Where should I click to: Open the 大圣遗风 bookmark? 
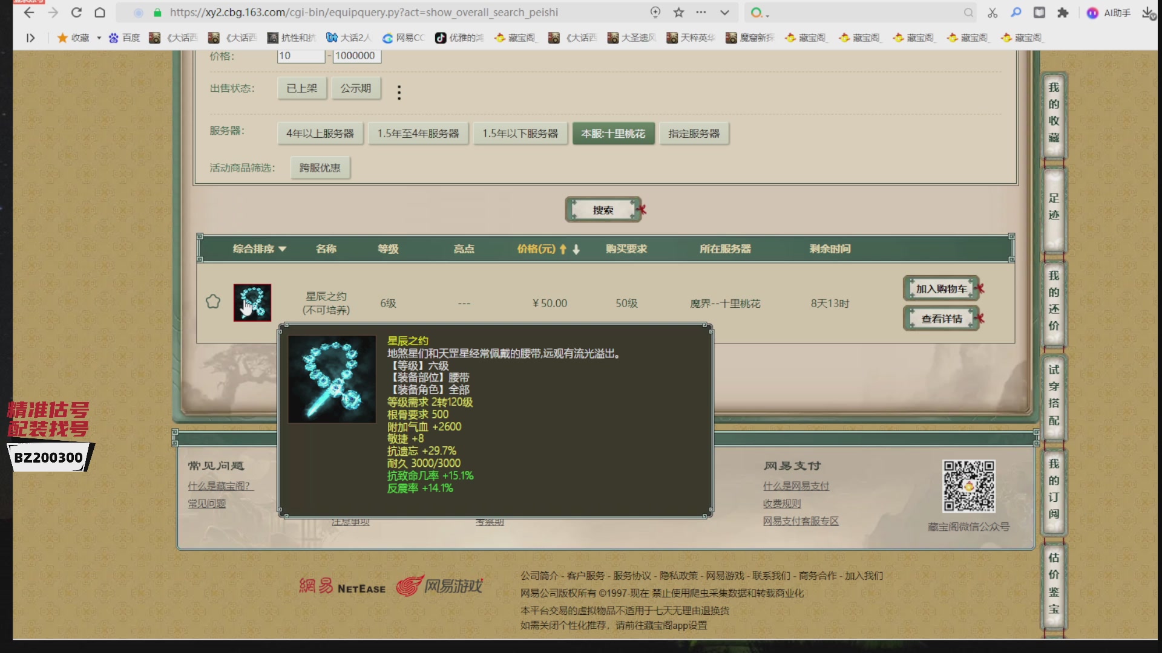pyautogui.click(x=632, y=37)
